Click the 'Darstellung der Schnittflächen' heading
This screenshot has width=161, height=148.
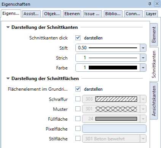pyautogui.click(x=45, y=79)
